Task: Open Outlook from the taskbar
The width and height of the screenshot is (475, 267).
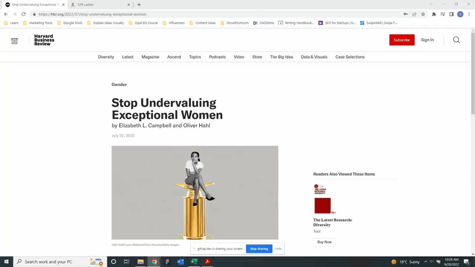Action: click(180, 261)
